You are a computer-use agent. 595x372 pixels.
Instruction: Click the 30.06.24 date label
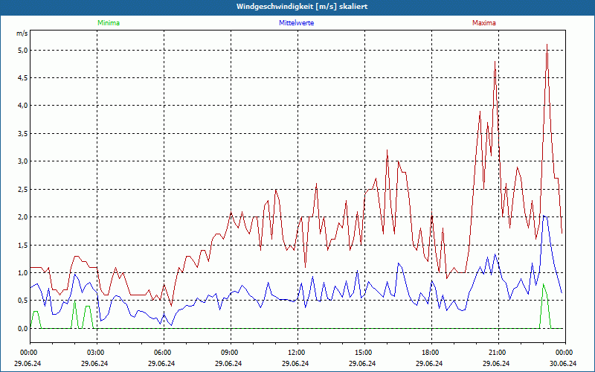(x=564, y=364)
